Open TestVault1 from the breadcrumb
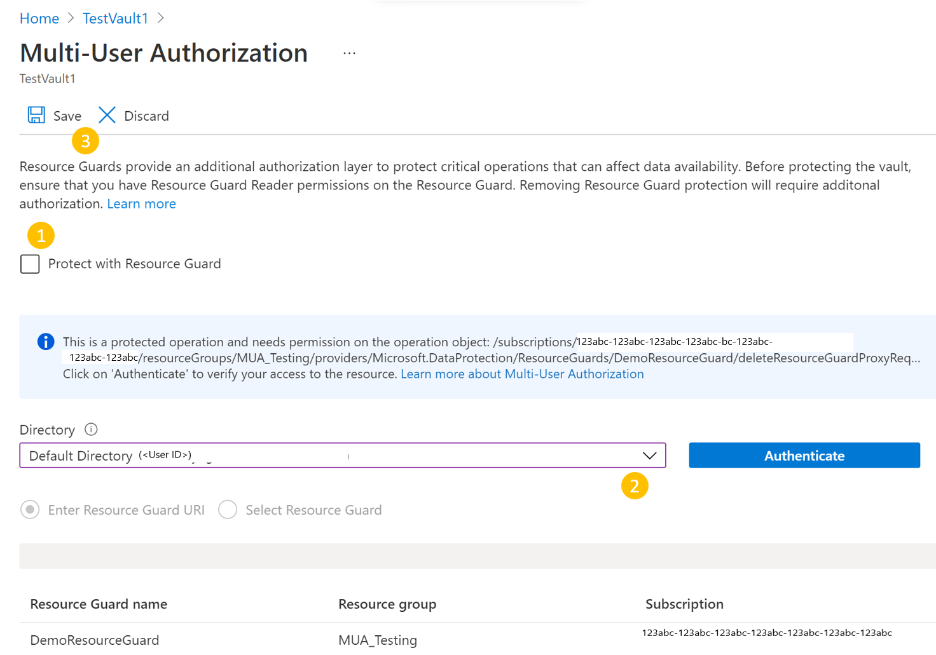 [x=114, y=18]
